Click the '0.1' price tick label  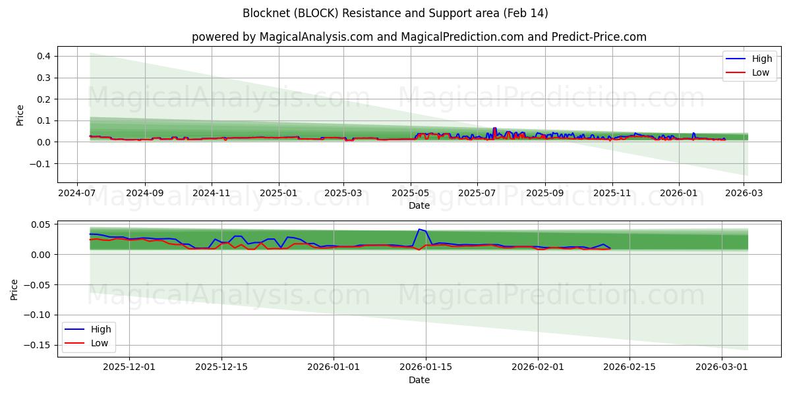[x=45, y=120]
